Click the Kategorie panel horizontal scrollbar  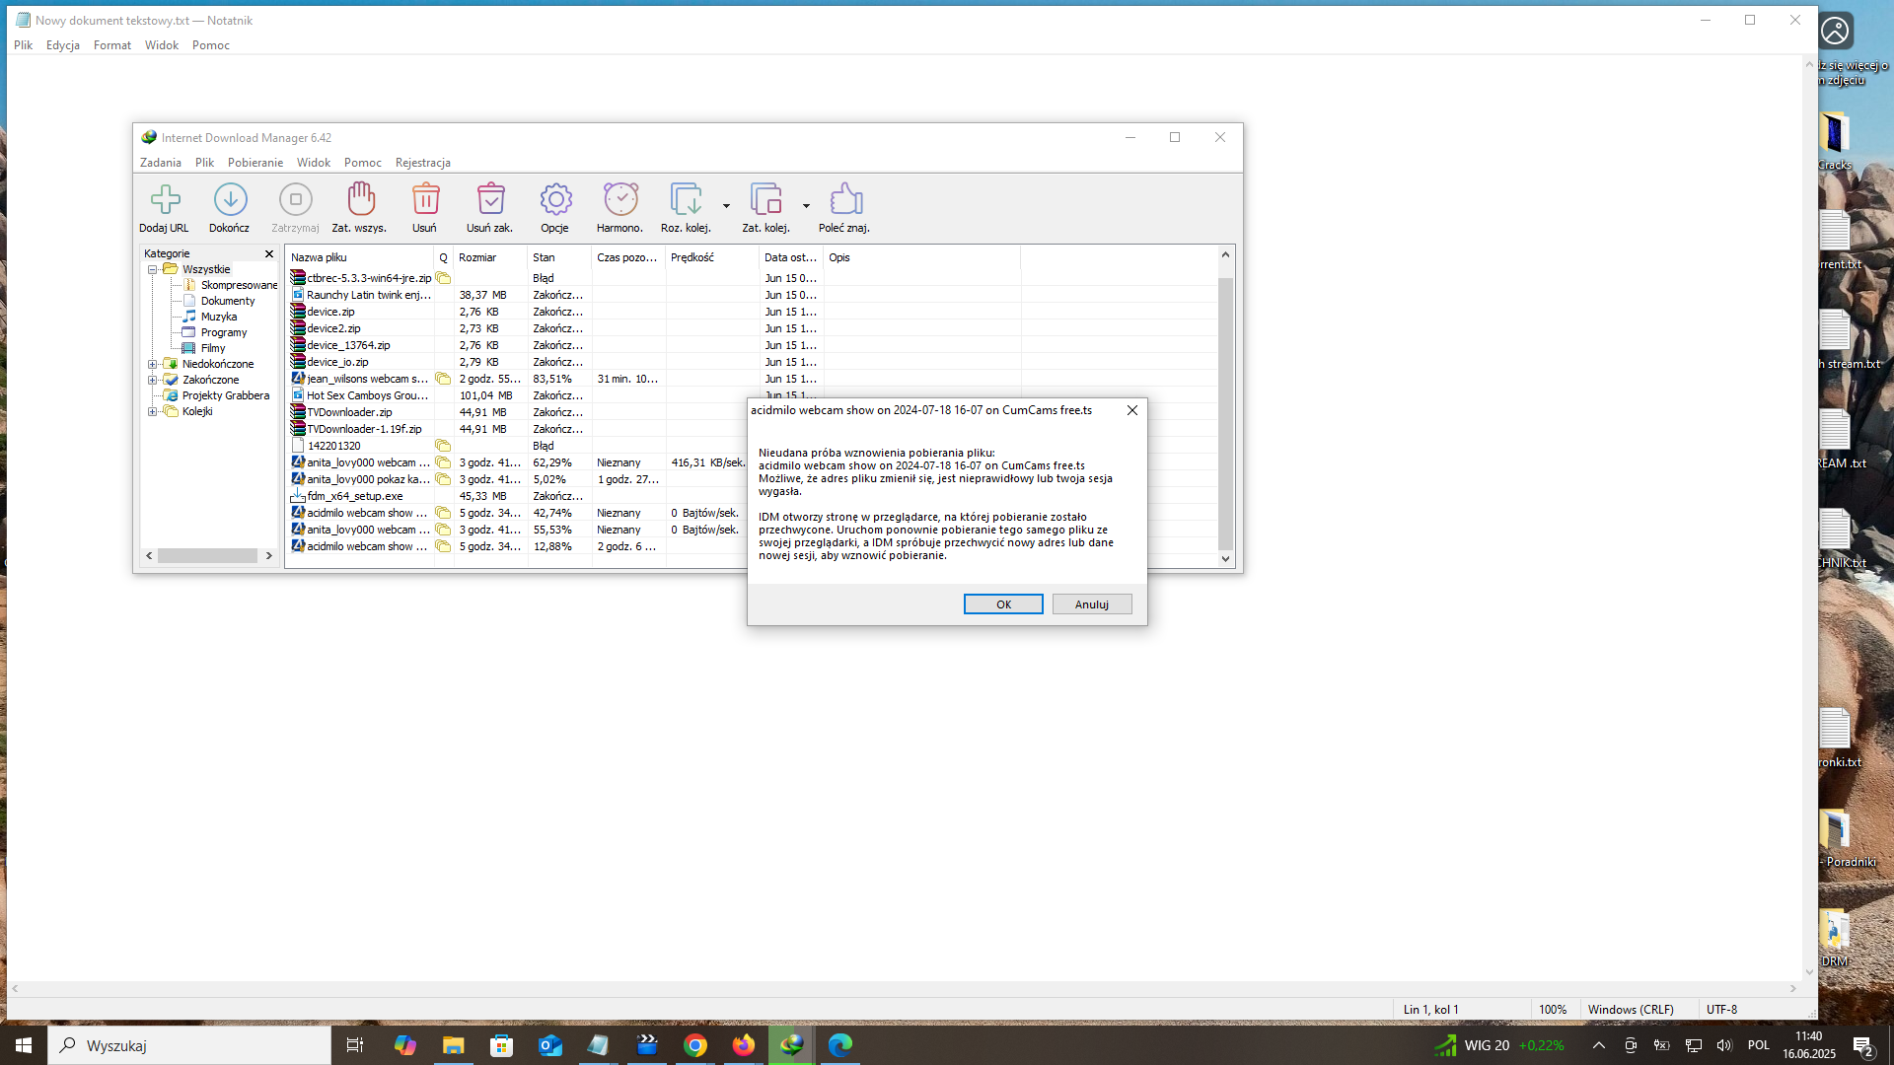coord(207,556)
